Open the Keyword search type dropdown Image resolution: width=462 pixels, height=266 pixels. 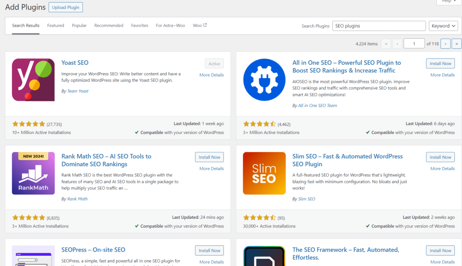444,26
